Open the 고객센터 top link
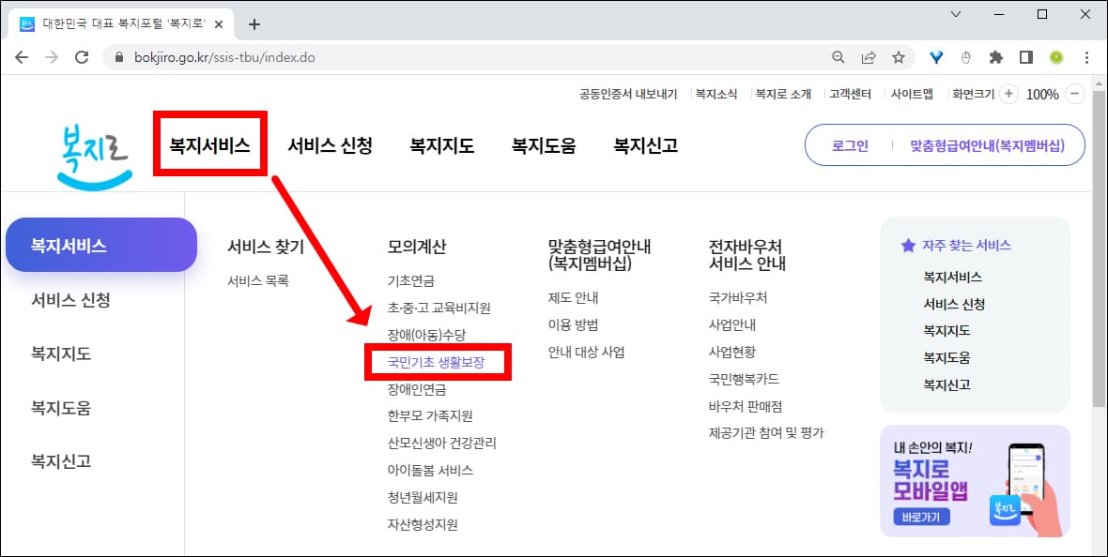This screenshot has width=1108, height=557. [x=850, y=94]
